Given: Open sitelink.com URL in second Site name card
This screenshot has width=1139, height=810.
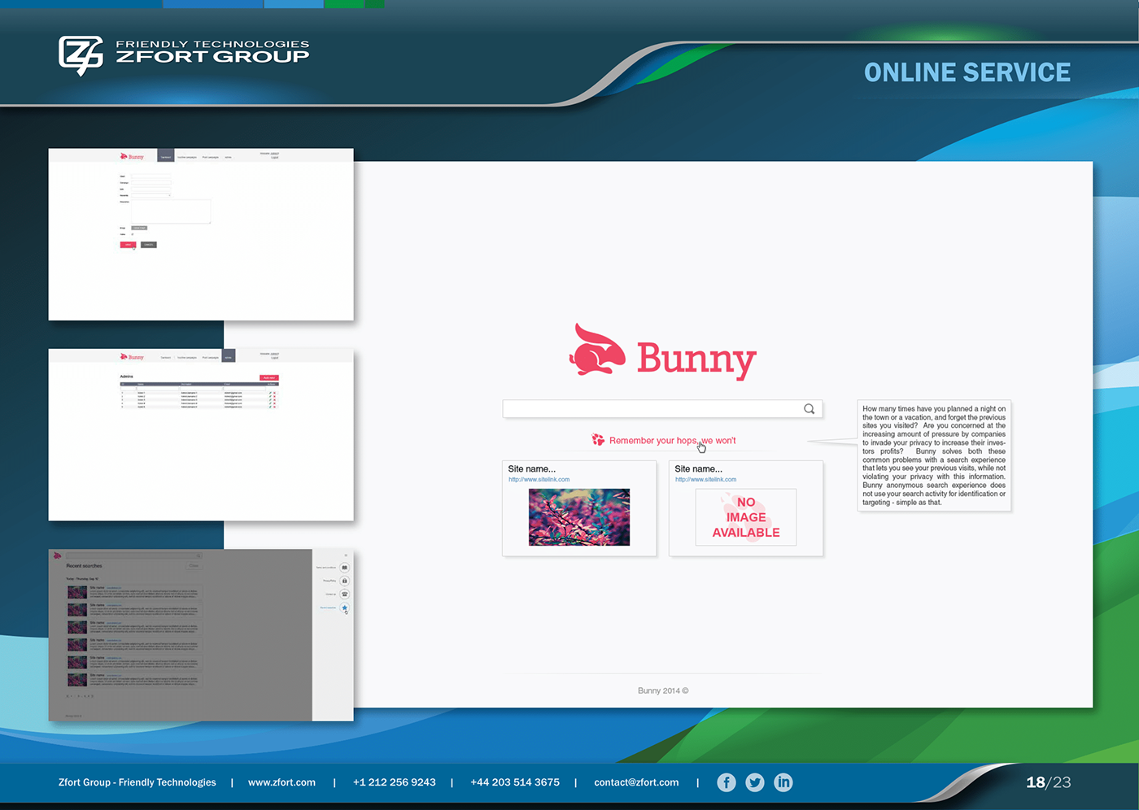Looking at the screenshot, I should 705,480.
